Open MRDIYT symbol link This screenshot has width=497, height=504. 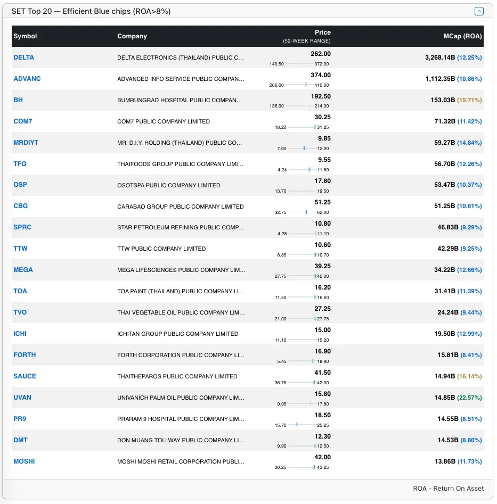pos(26,143)
